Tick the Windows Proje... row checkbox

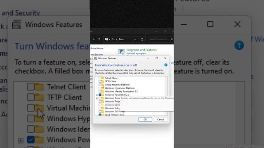tap(100, 102)
